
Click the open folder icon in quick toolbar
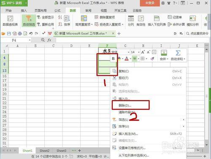(3, 34)
